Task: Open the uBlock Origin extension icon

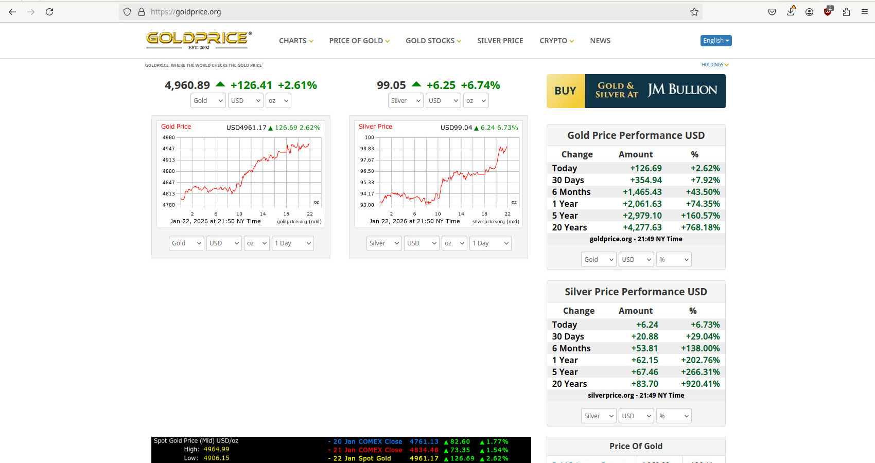Action: [x=828, y=11]
